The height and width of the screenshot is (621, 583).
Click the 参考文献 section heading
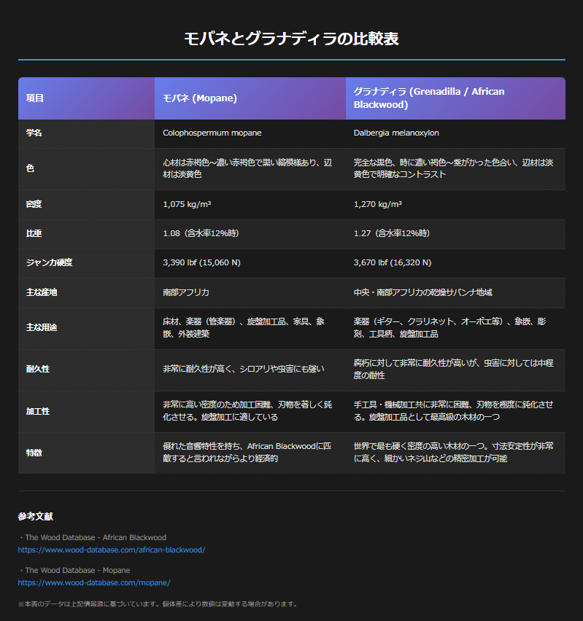pyautogui.click(x=36, y=517)
